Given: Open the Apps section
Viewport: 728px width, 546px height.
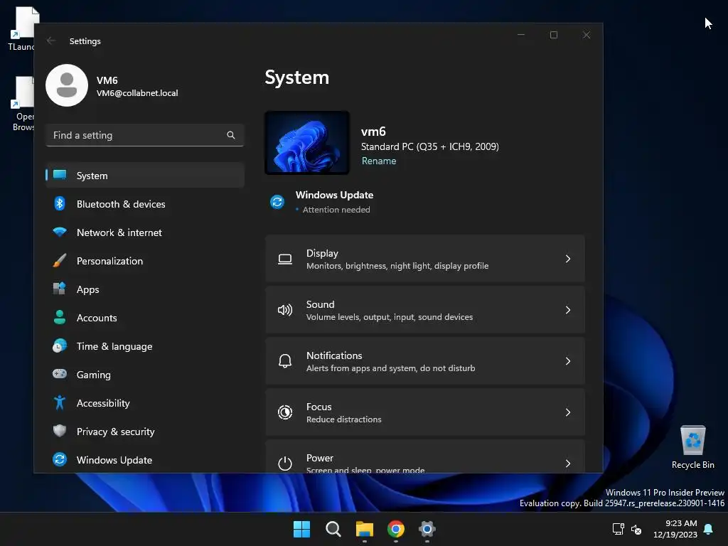Looking at the screenshot, I should 145,289.
